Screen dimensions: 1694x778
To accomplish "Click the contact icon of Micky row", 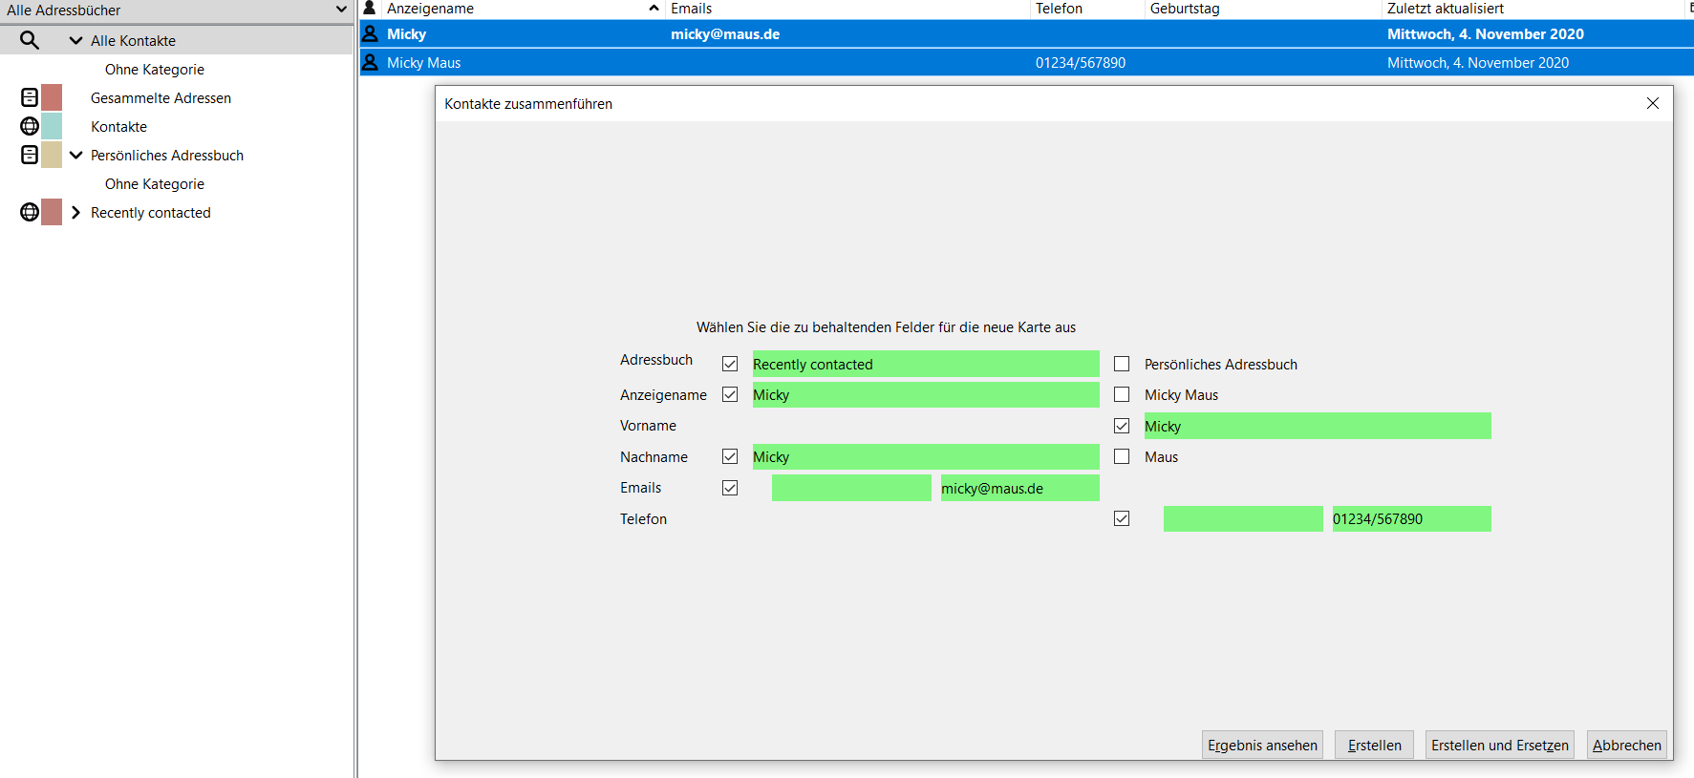I will [370, 33].
